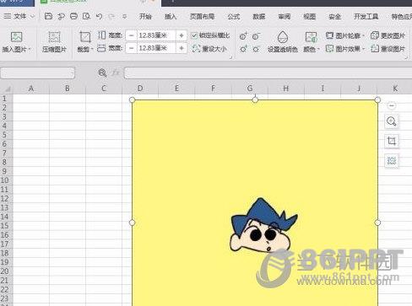The height and width of the screenshot is (306, 412).
Task: Click the Reset Size button
Action: (209, 49)
